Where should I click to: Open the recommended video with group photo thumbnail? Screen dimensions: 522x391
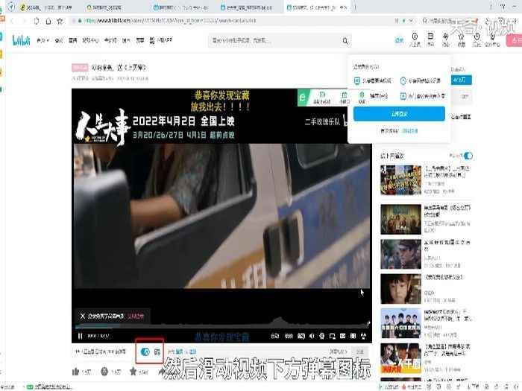coord(401,323)
